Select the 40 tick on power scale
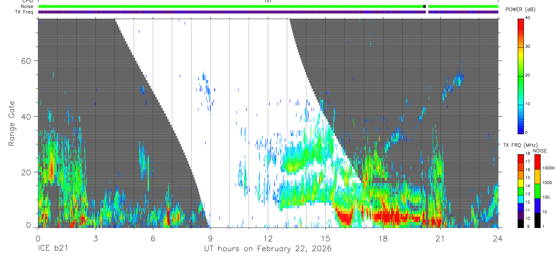This screenshot has height=258, width=560. click(x=528, y=18)
